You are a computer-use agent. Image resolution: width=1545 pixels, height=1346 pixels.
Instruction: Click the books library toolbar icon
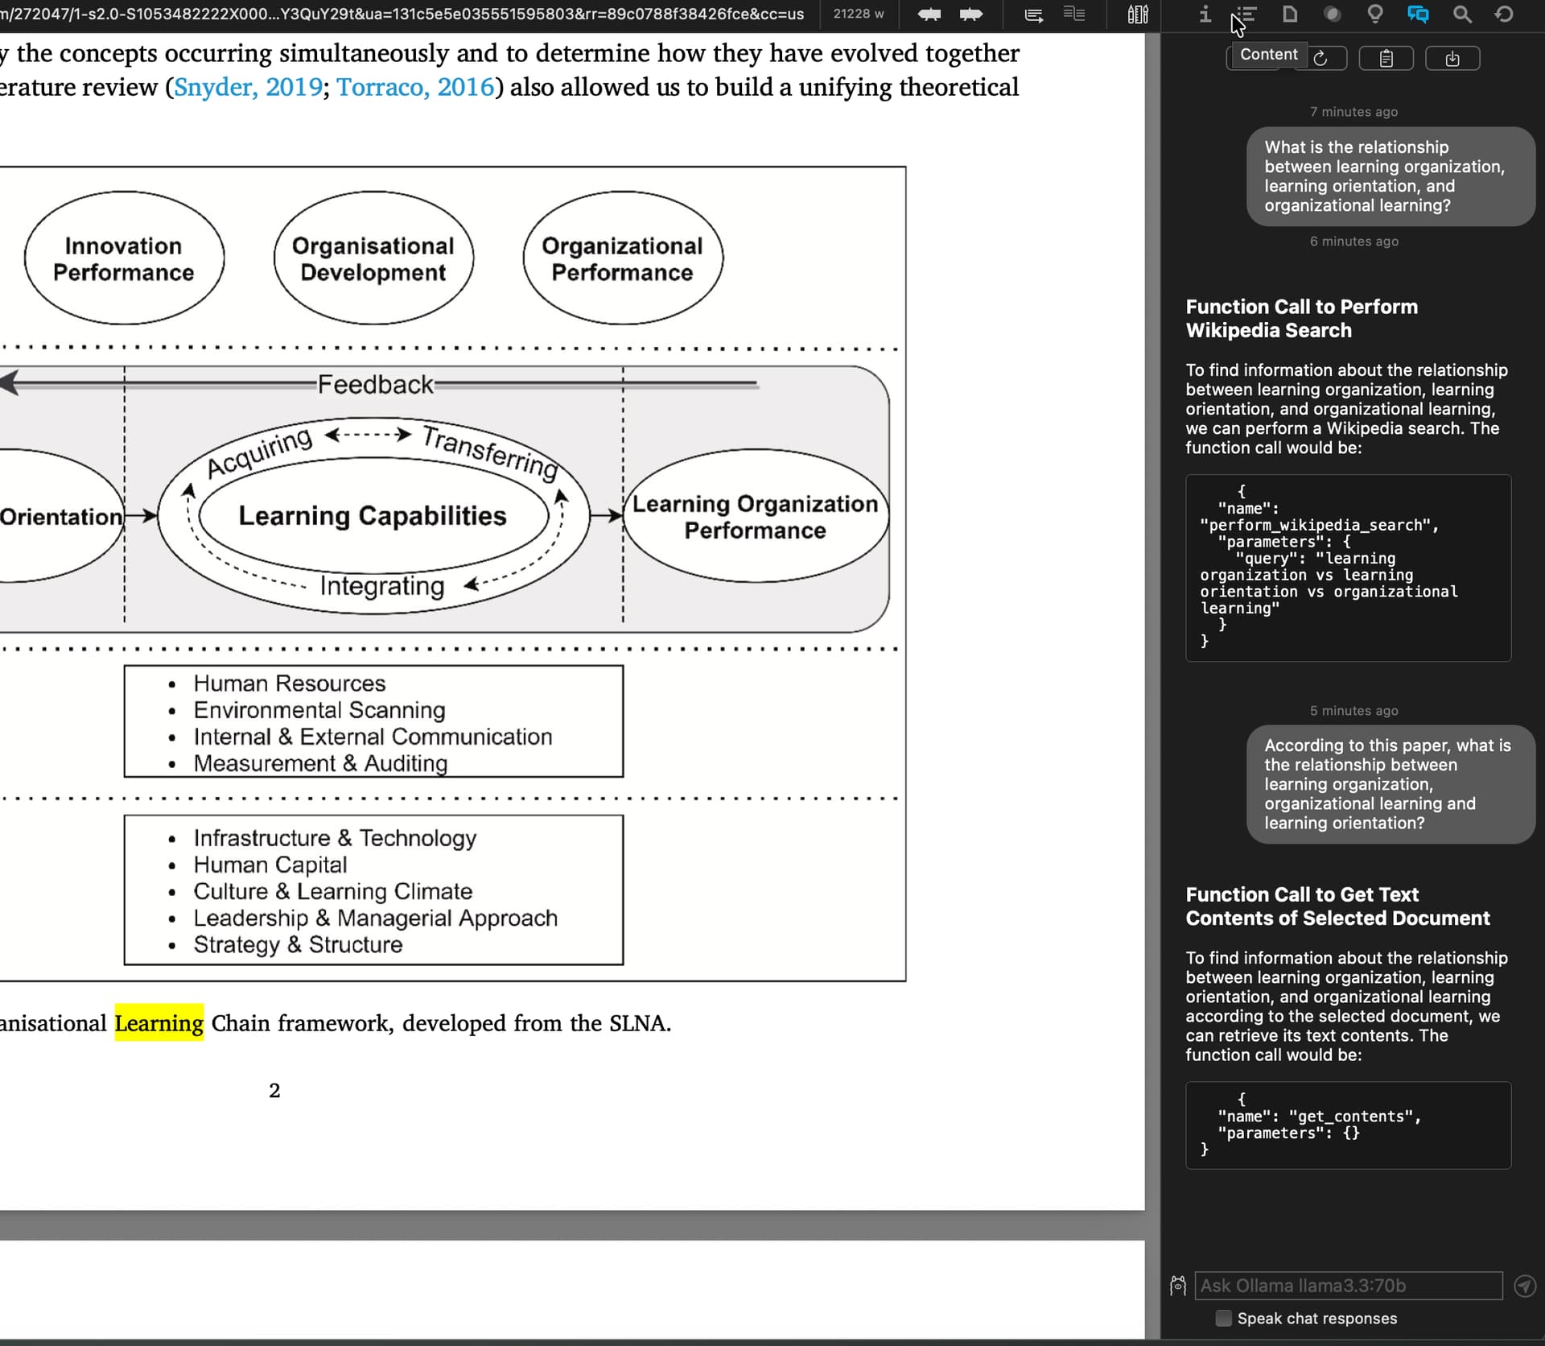pyautogui.click(x=1138, y=14)
